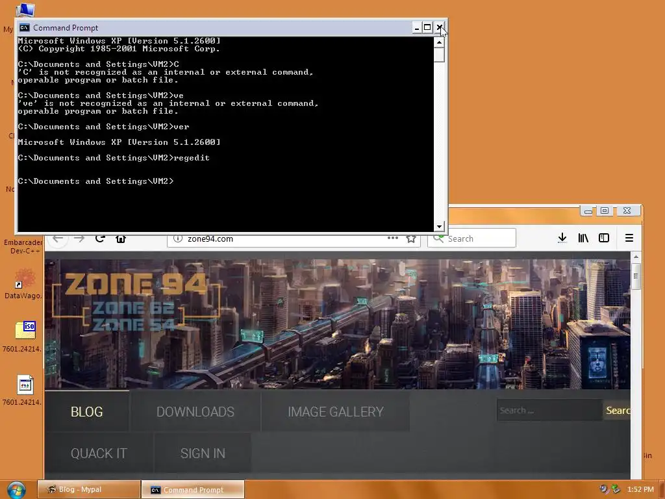Click the taskbar clock showing 1:52 PM
The height and width of the screenshot is (499, 665).
[640, 489]
